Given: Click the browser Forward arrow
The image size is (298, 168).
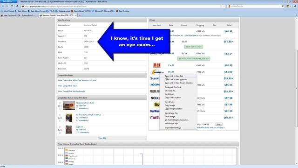Looking at the screenshot, I should click(x=7, y=6).
